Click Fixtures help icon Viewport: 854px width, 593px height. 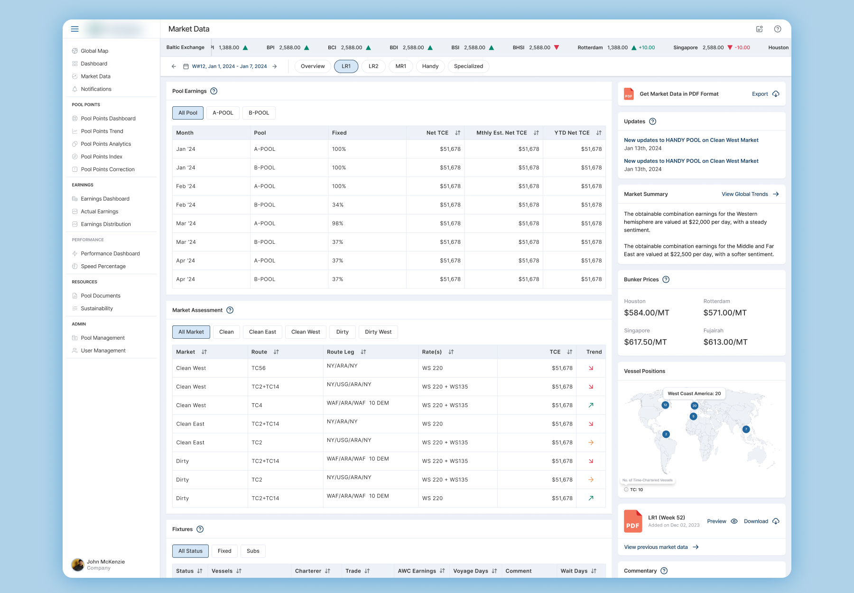[x=200, y=529]
